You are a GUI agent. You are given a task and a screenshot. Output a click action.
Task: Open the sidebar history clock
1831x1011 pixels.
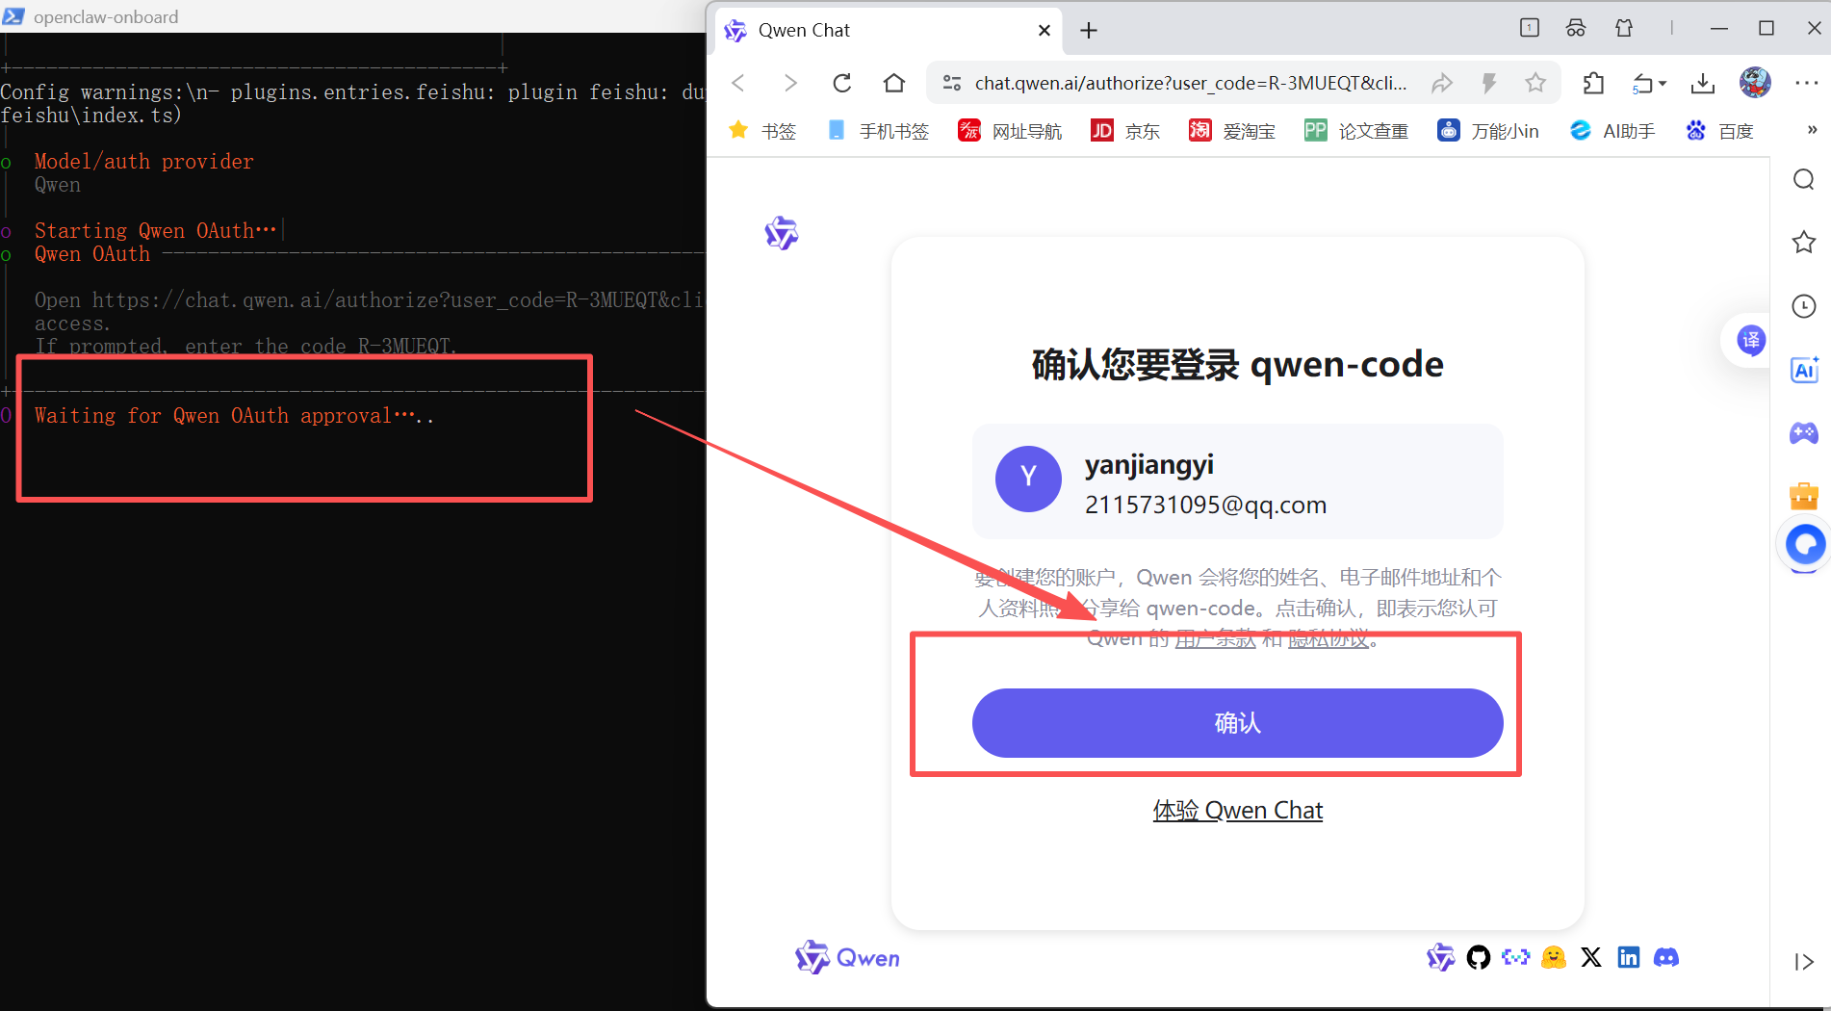(1804, 306)
